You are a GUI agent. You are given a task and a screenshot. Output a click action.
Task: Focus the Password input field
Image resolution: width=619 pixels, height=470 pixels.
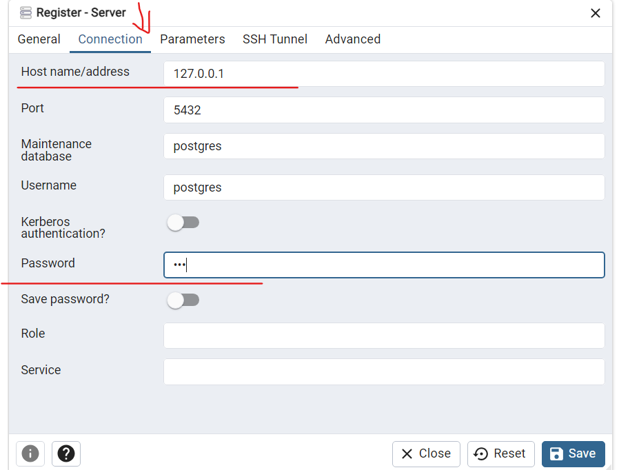(x=384, y=265)
